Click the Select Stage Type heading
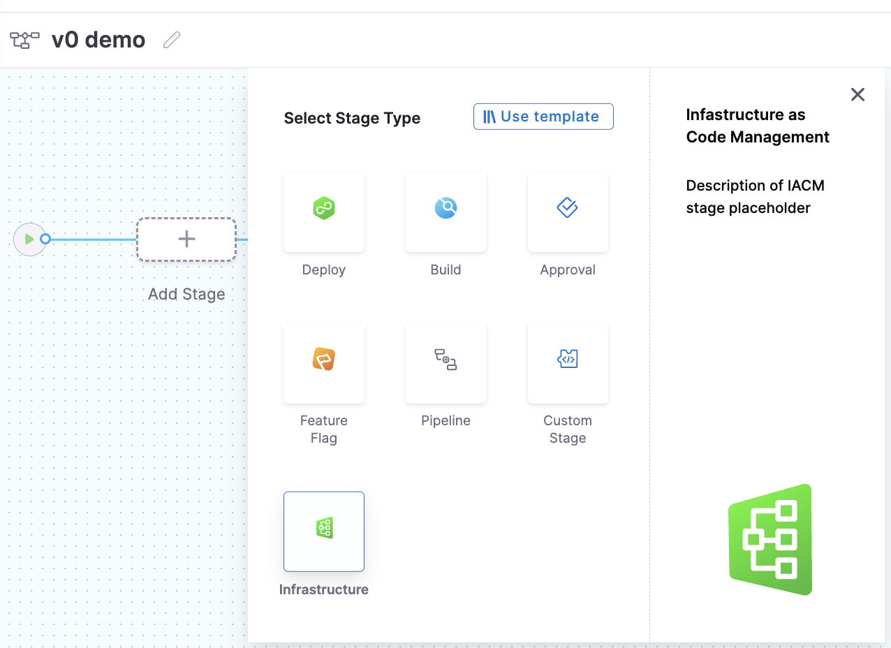Screen dimensions: 891x648 (x=352, y=118)
